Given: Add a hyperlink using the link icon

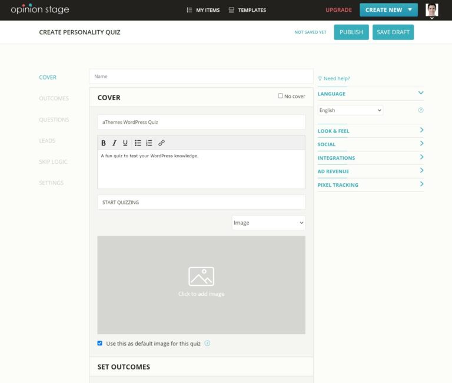Looking at the screenshot, I should point(161,143).
